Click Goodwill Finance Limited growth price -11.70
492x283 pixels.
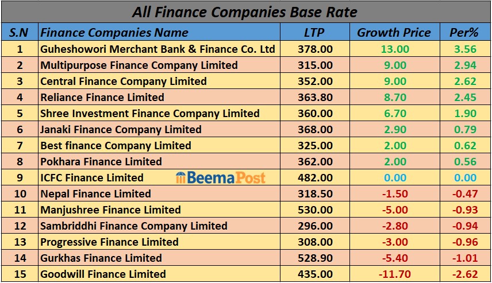[x=394, y=274]
